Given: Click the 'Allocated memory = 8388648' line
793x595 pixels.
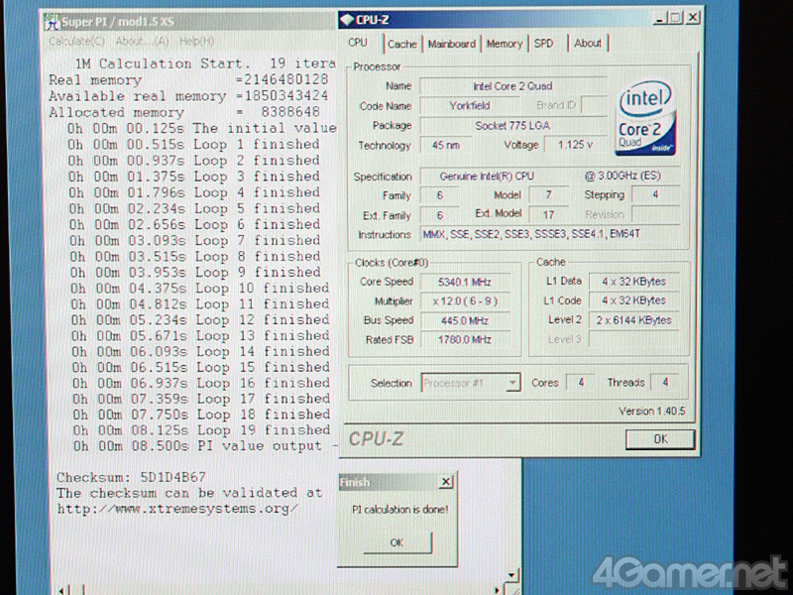Looking at the screenshot, I should pyautogui.click(x=184, y=112).
